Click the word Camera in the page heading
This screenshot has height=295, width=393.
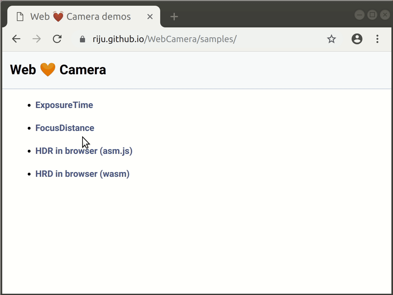[83, 70]
